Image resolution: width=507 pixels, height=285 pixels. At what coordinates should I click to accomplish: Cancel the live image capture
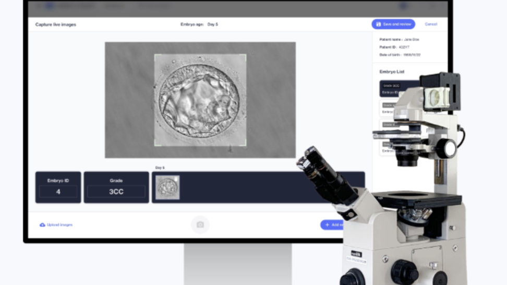(x=431, y=24)
